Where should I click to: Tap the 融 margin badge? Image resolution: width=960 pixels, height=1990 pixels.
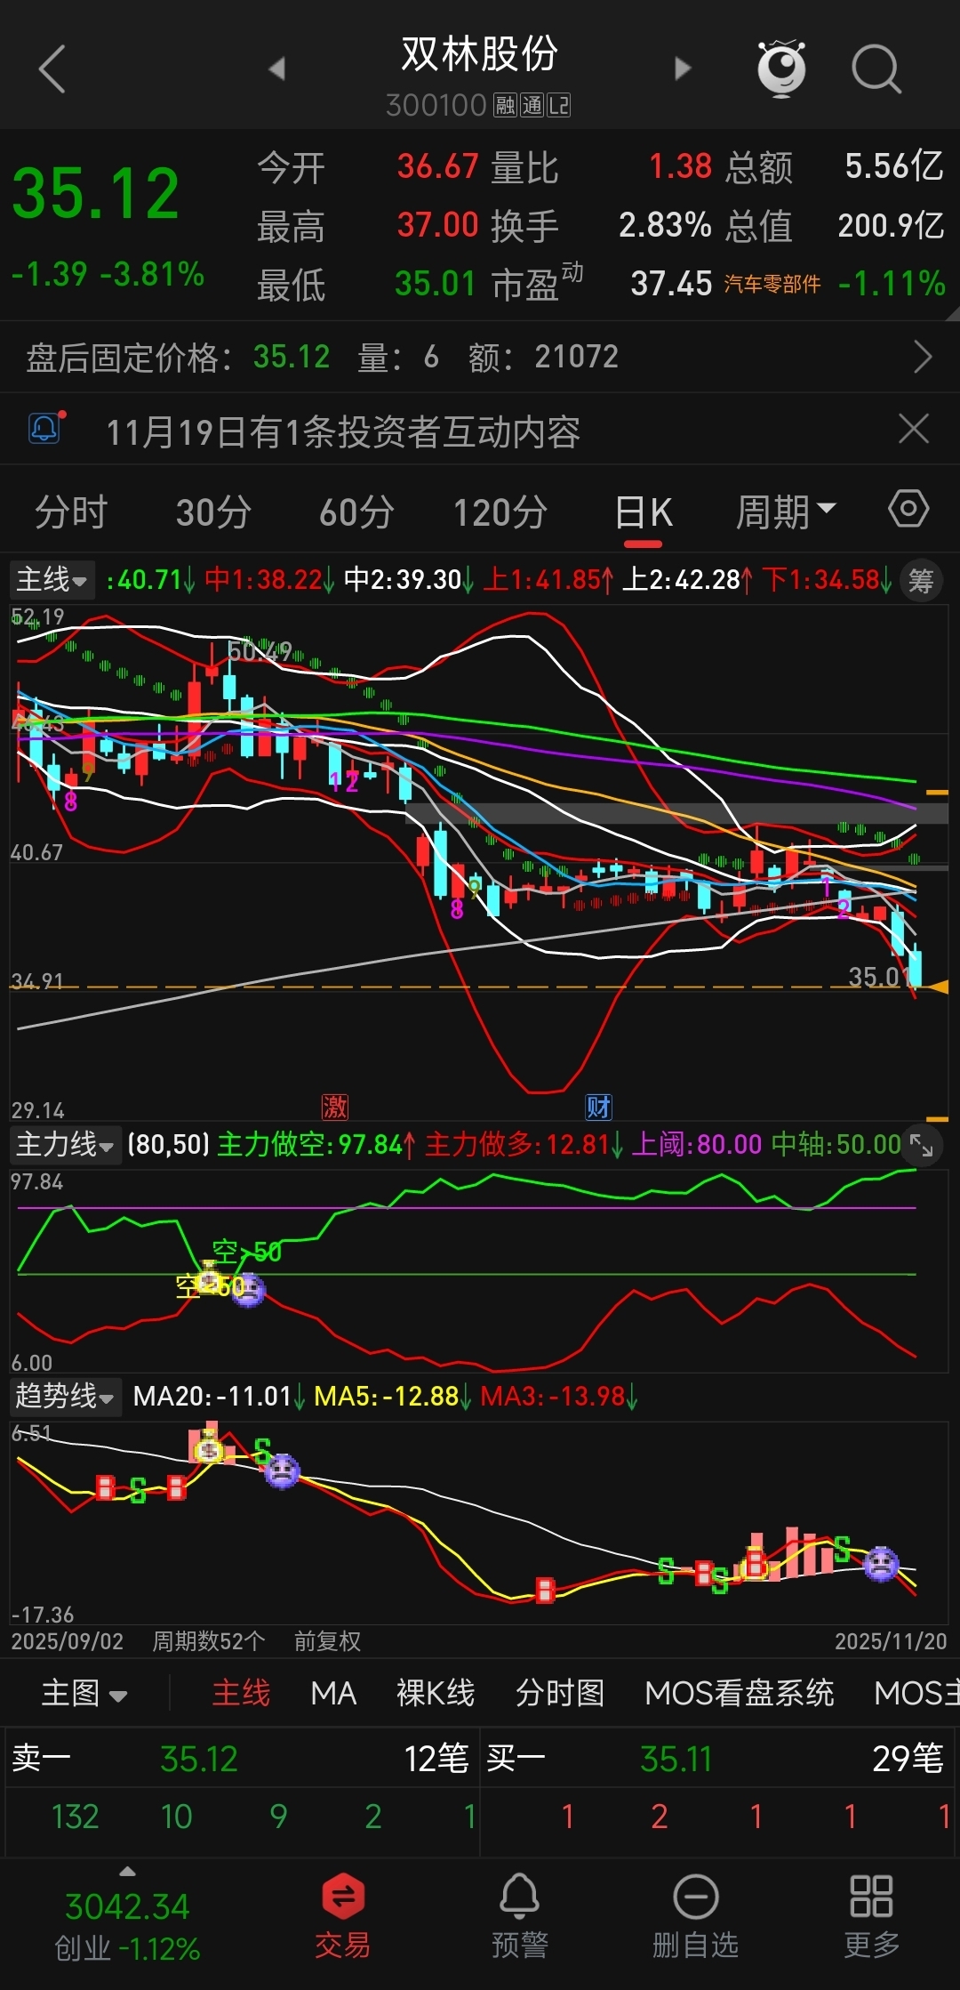click(506, 106)
